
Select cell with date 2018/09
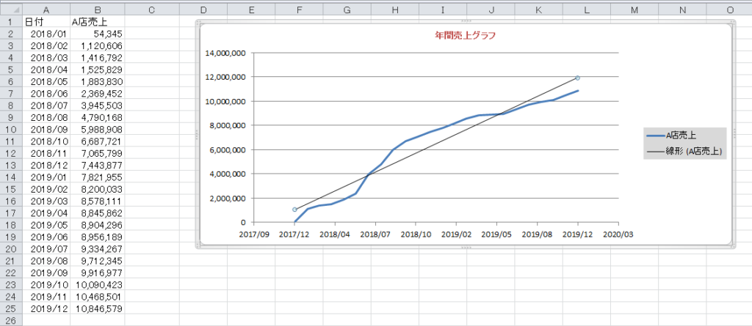[x=46, y=129]
